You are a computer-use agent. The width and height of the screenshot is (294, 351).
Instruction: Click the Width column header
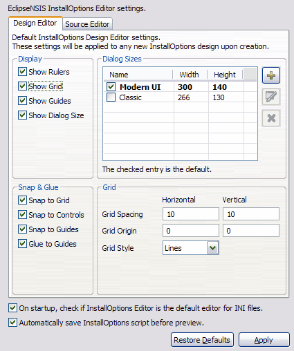190,75
